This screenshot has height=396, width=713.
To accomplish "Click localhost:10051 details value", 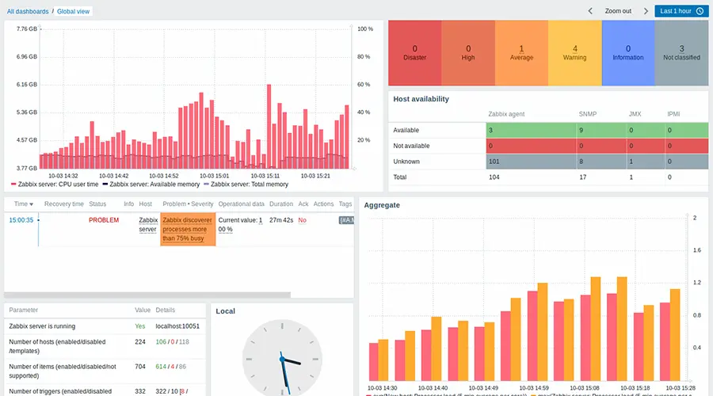I will (x=177, y=326).
